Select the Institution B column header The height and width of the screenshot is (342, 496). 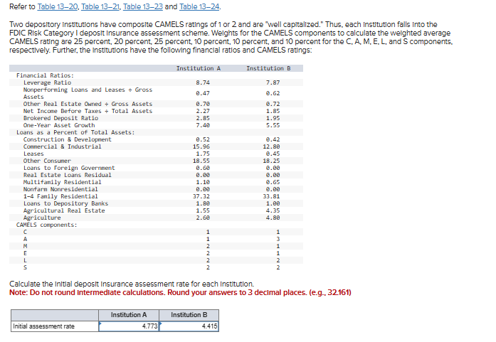click(268, 68)
